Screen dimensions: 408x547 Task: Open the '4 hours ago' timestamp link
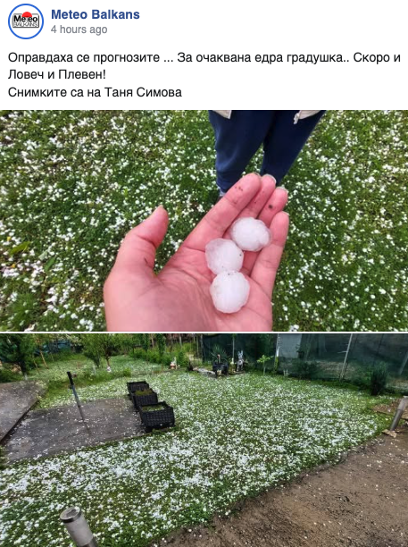[79, 29]
